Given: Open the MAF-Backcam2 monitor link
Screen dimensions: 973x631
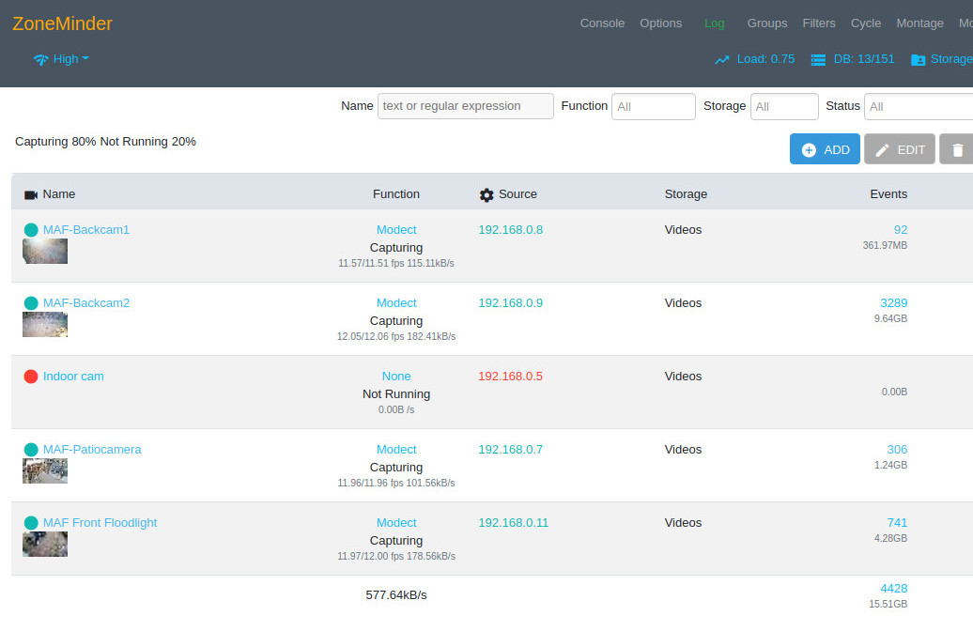Looking at the screenshot, I should pos(86,302).
